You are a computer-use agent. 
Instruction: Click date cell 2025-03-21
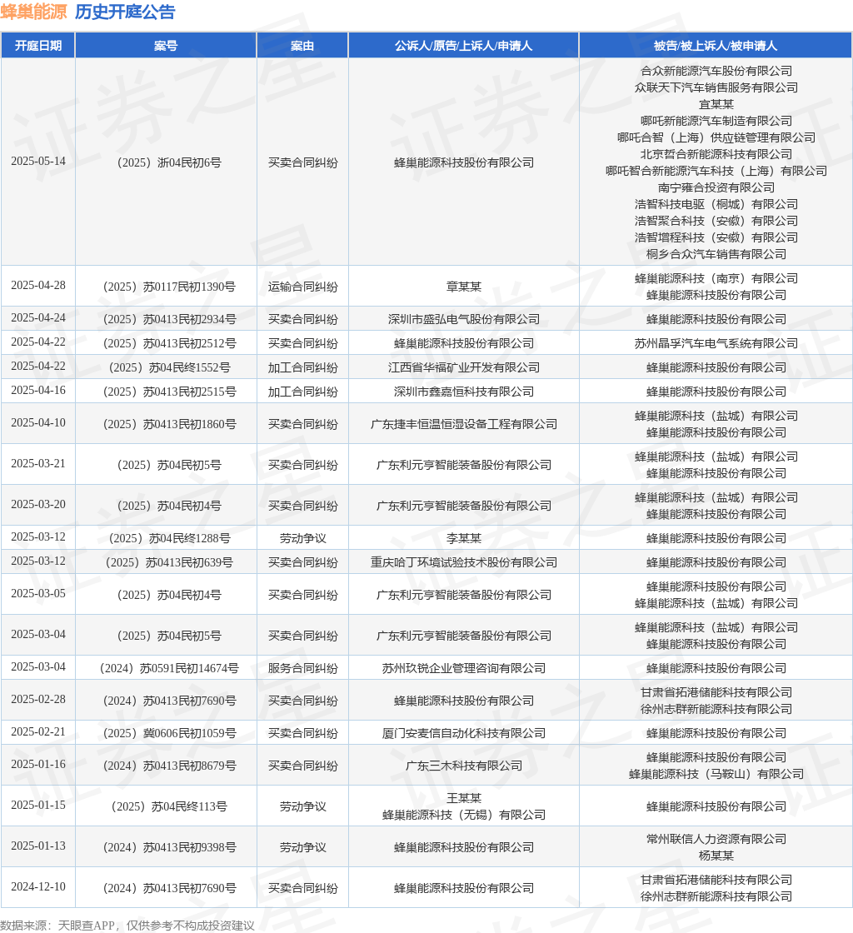38,463
